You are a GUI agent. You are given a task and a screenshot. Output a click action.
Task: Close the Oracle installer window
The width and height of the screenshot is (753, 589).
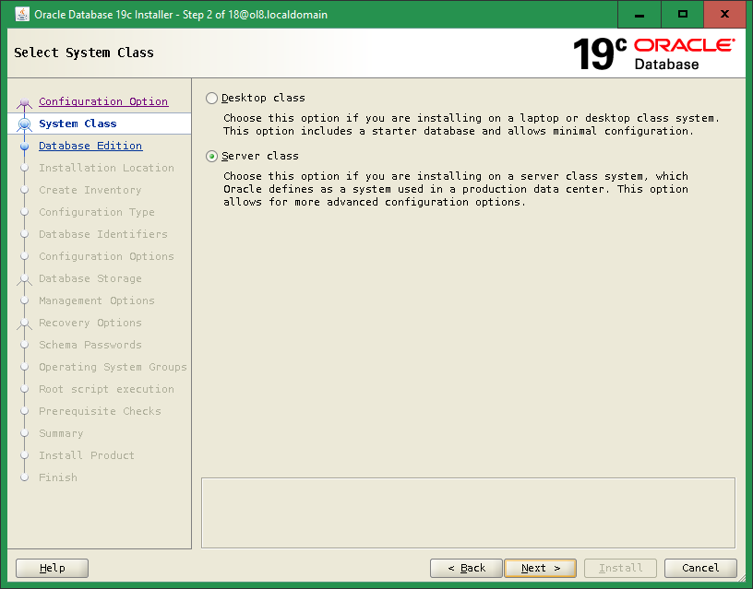pos(724,15)
